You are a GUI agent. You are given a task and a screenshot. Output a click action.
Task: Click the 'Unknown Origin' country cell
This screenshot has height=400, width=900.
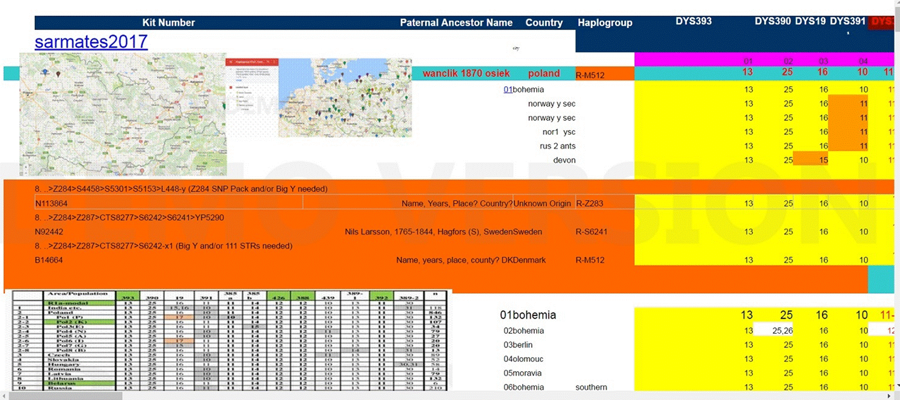click(x=542, y=203)
